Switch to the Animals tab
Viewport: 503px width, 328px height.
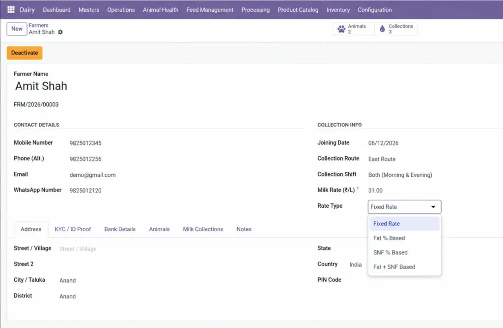click(160, 229)
